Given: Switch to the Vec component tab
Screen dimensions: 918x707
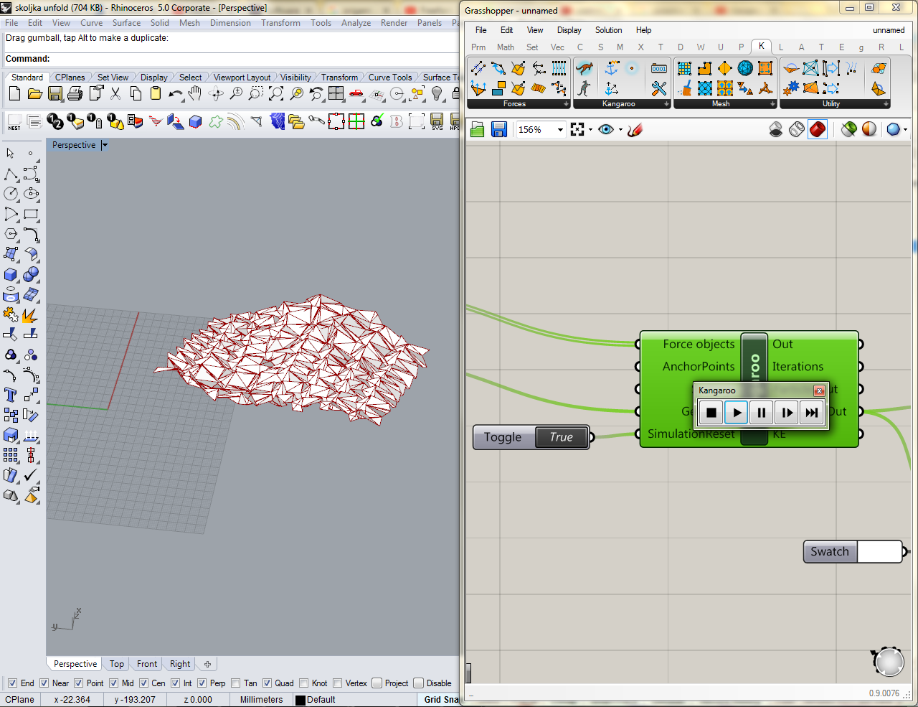Looking at the screenshot, I should pos(557,47).
